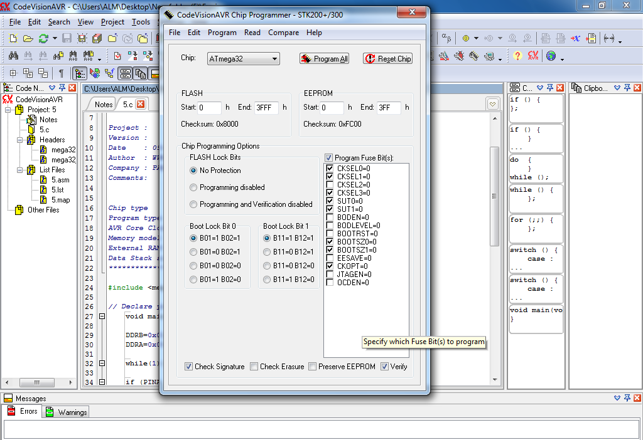This screenshot has width=643, height=440.
Task: Open the Clipboard panel chevron menu
Action: tap(617, 88)
